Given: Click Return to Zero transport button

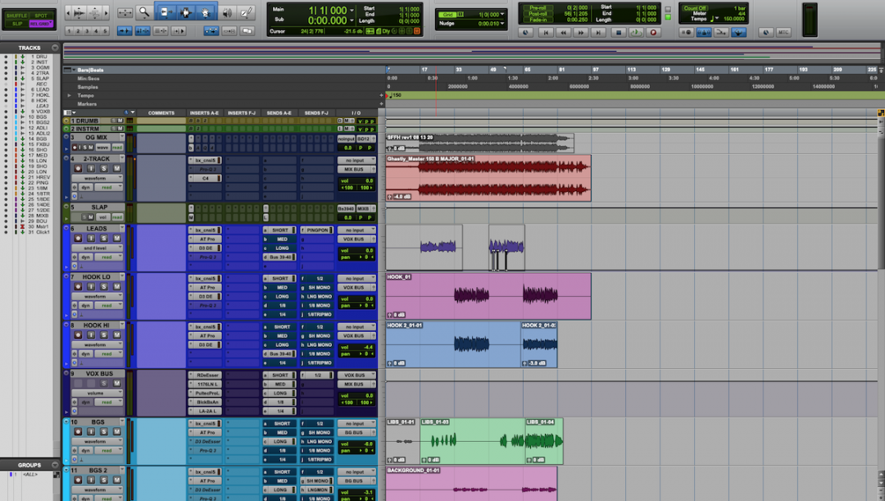Looking at the screenshot, I should [545, 33].
